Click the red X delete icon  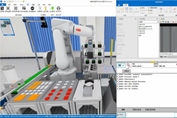point(175,9)
